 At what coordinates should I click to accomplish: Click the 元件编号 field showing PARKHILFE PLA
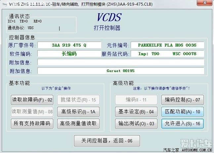tap(167, 45)
